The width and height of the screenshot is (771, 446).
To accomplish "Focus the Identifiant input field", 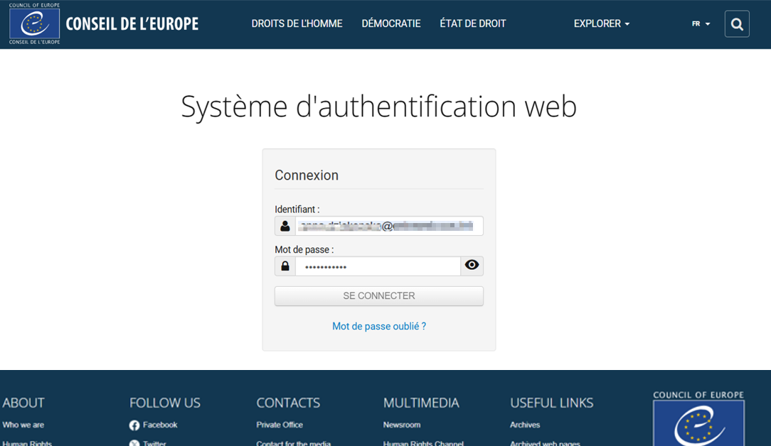I will pyautogui.click(x=389, y=226).
